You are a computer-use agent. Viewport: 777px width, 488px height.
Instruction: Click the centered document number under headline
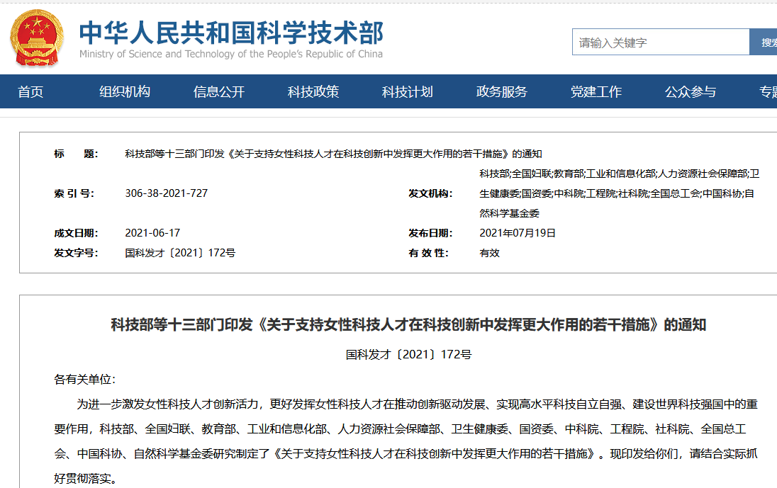[x=408, y=354]
